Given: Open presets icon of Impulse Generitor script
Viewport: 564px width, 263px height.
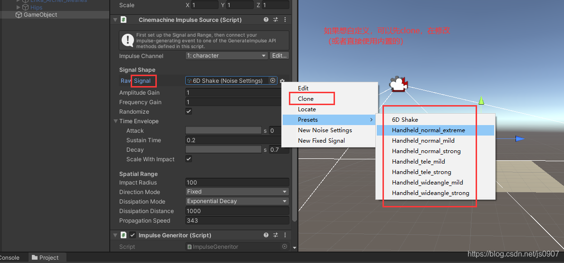Looking at the screenshot, I should [276, 235].
